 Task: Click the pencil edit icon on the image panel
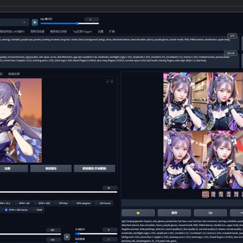[107, 81]
